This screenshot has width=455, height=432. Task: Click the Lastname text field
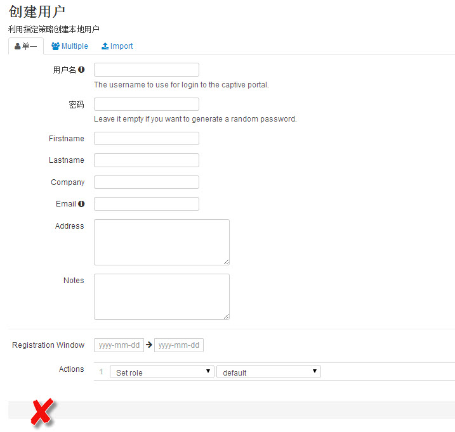coord(146,160)
